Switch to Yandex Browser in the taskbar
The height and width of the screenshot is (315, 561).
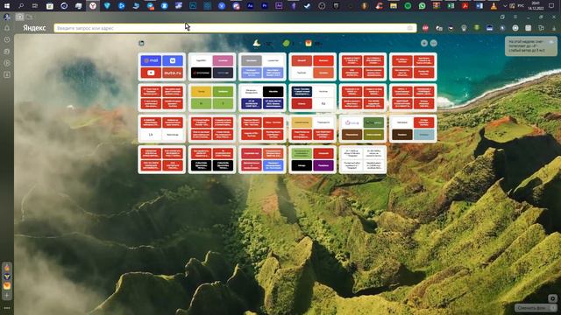click(x=93, y=6)
